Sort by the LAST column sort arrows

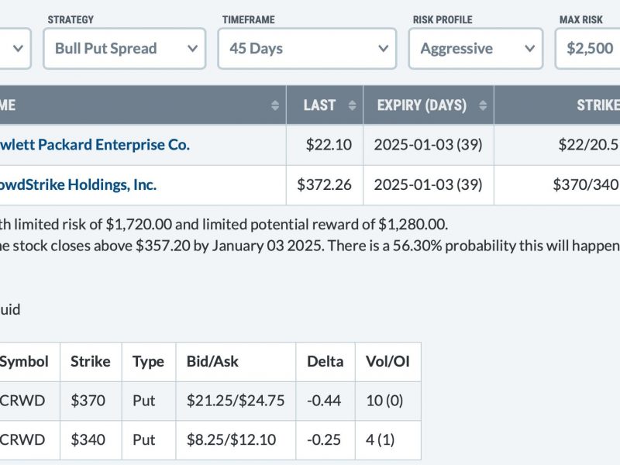pos(352,105)
